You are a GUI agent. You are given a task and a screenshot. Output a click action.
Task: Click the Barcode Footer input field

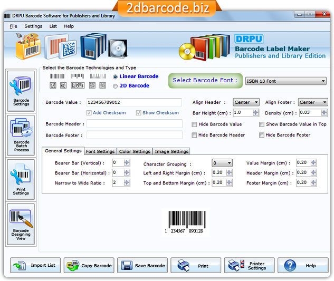135,135
